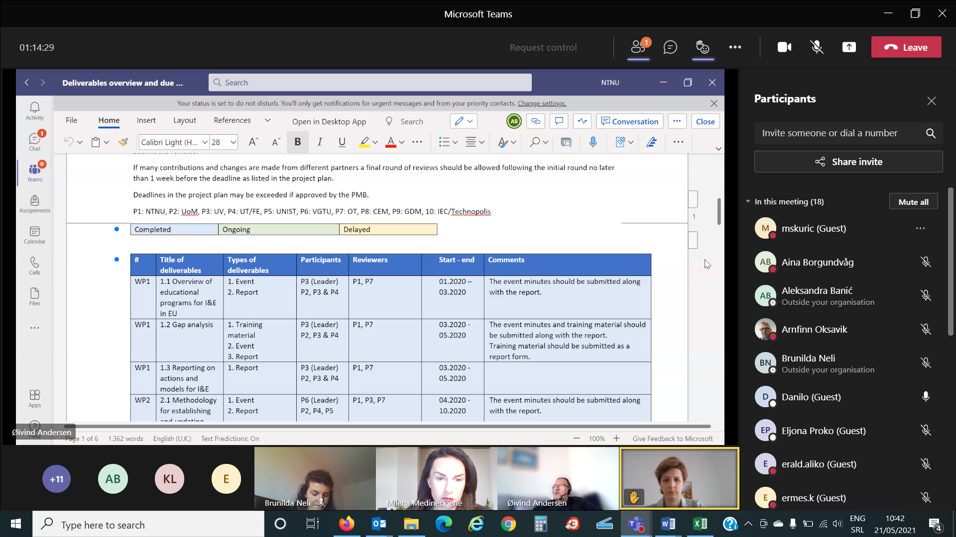This screenshot has width=956, height=537.
Task: Collapse In this meeting list
Action: [748, 201]
